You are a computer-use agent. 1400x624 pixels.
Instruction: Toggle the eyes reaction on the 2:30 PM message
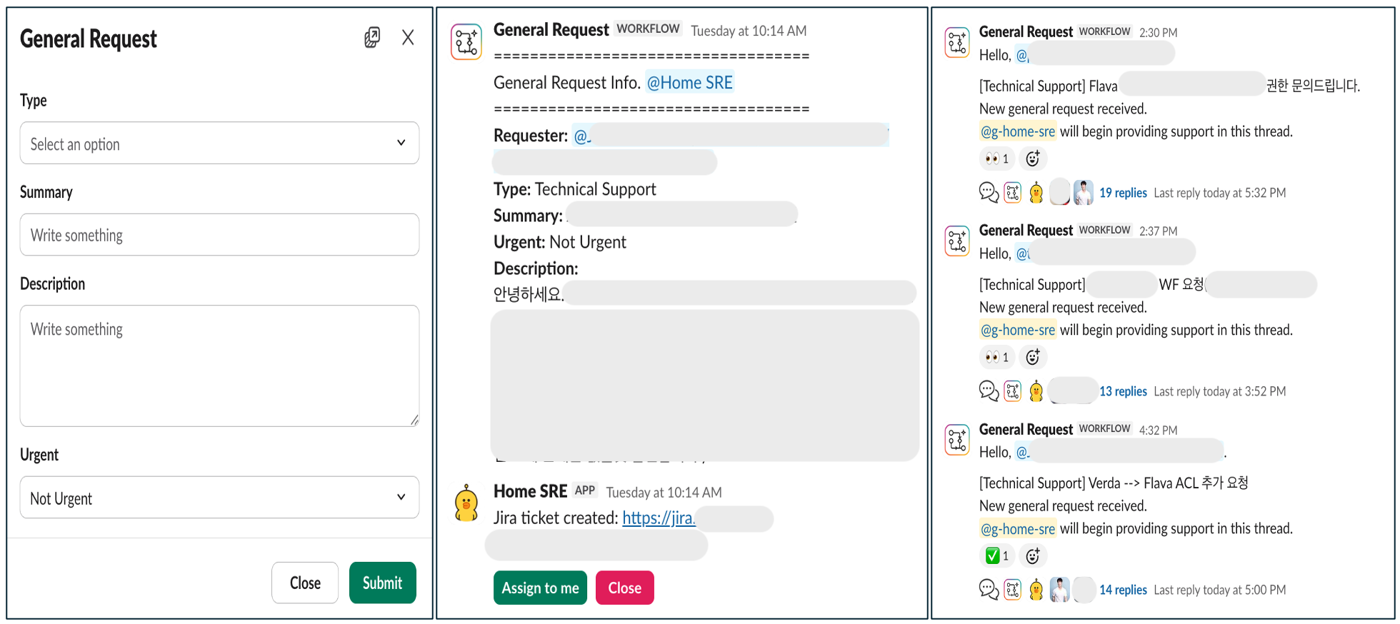pos(997,158)
